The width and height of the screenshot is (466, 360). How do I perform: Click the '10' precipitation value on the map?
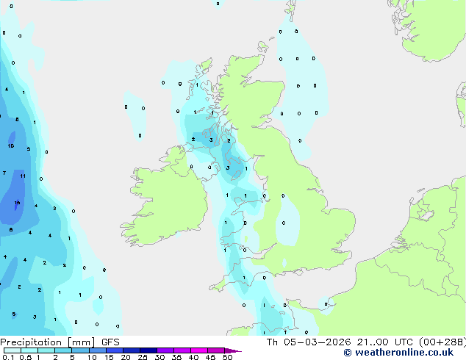[x=11, y=146]
